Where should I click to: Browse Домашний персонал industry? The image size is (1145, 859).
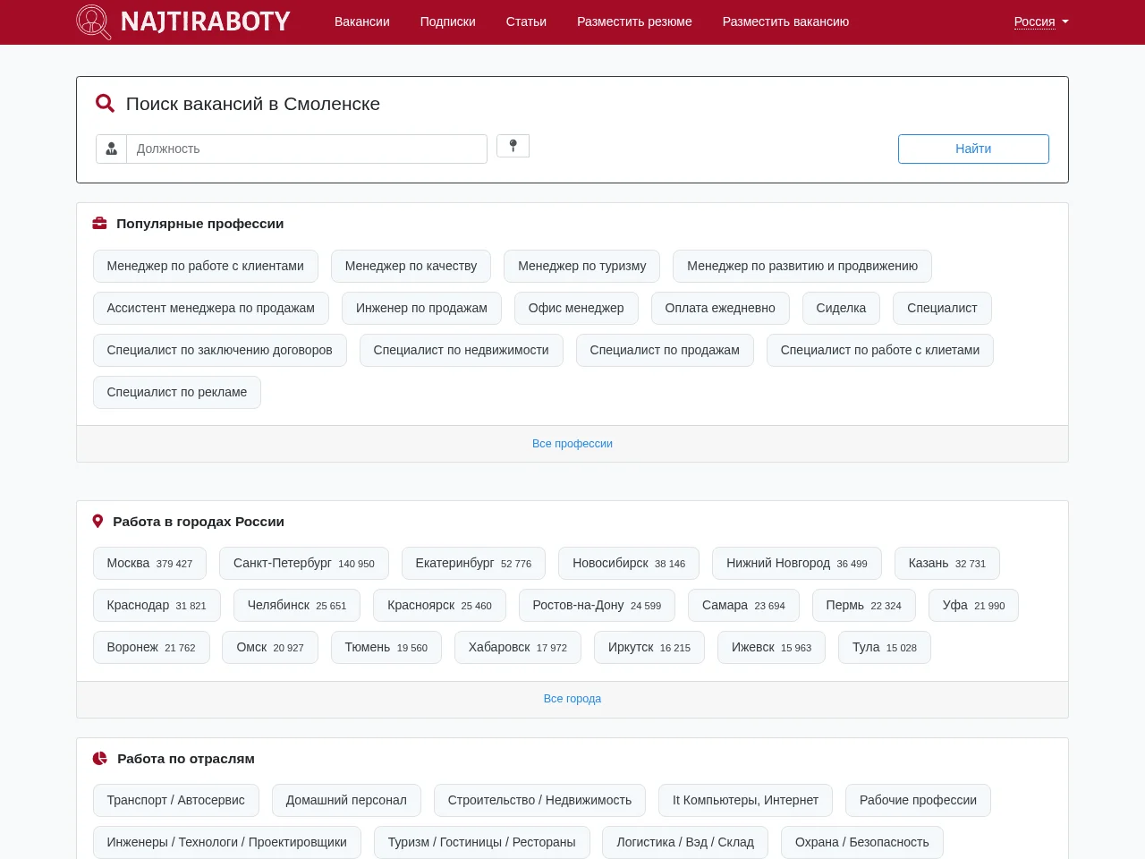pyautogui.click(x=346, y=800)
